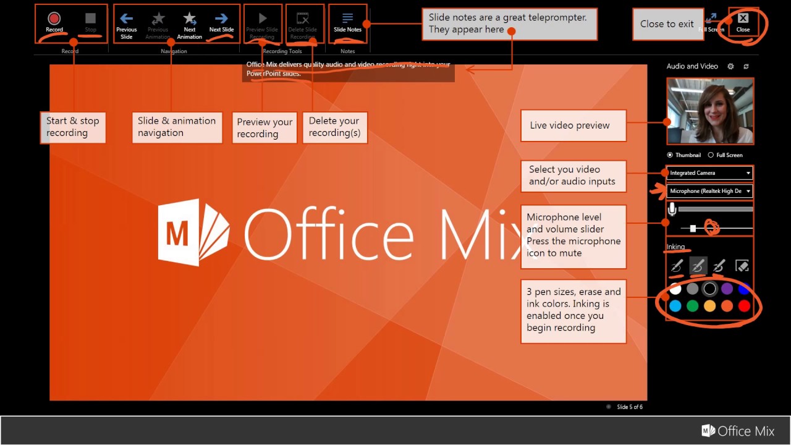The width and height of the screenshot is (791, 445).
Task: Select the thin pen size
Action: [x=677, y=266]
